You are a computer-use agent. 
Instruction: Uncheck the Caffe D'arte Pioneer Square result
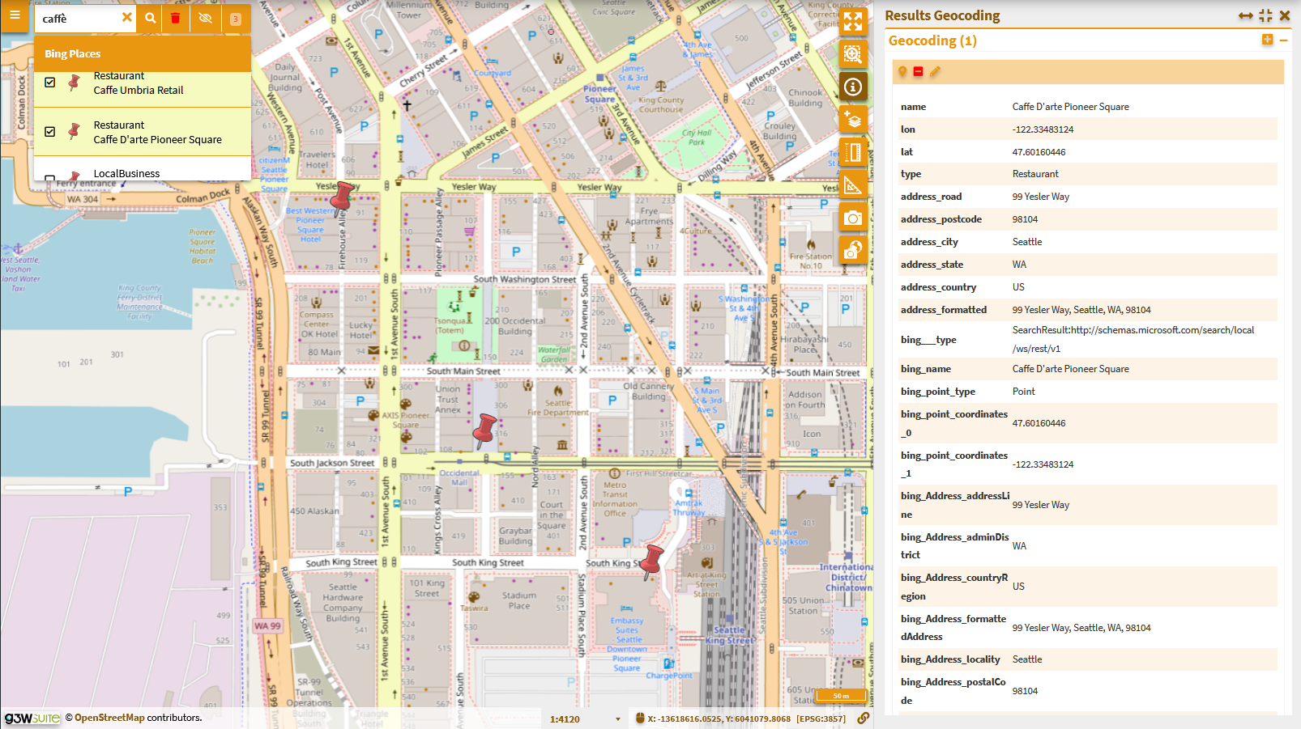tap(50, 131)
